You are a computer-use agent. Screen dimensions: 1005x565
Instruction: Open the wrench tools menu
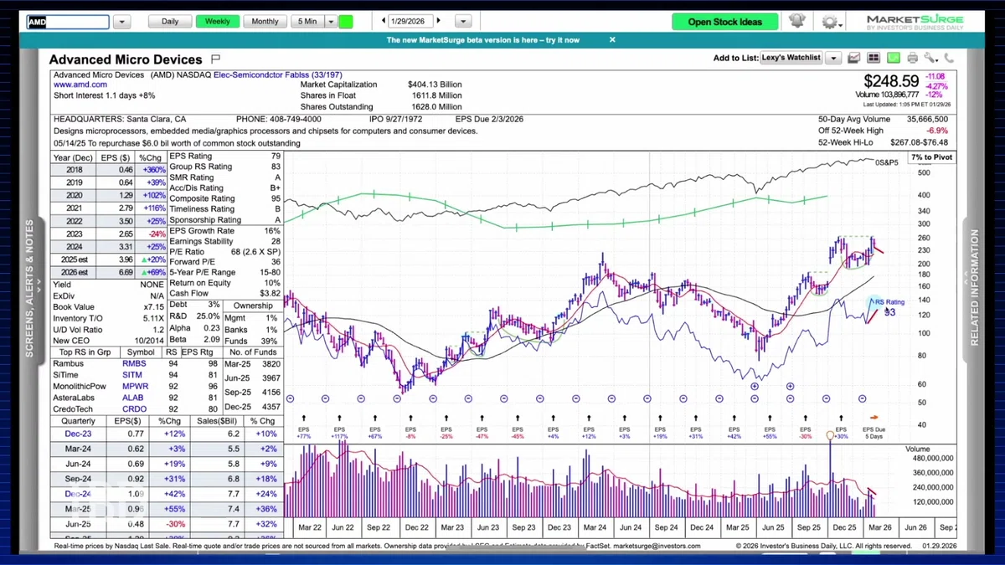click(931, 58)
